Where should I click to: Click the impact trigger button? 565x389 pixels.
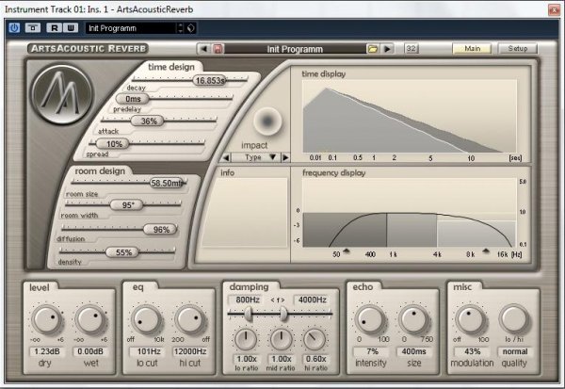click(x=267, y=122)
